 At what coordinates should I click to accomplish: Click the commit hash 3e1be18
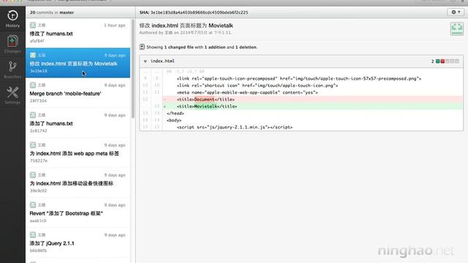coord(39,71)
